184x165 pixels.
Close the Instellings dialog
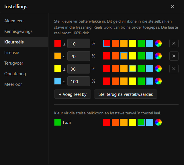tap(173, 7)
